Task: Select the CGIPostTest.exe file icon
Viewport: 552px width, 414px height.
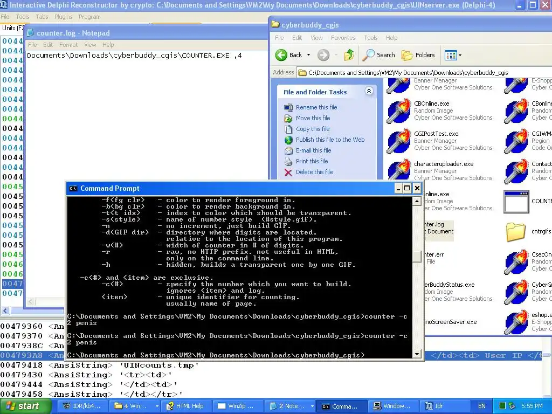Action: [x=398, y=141]
